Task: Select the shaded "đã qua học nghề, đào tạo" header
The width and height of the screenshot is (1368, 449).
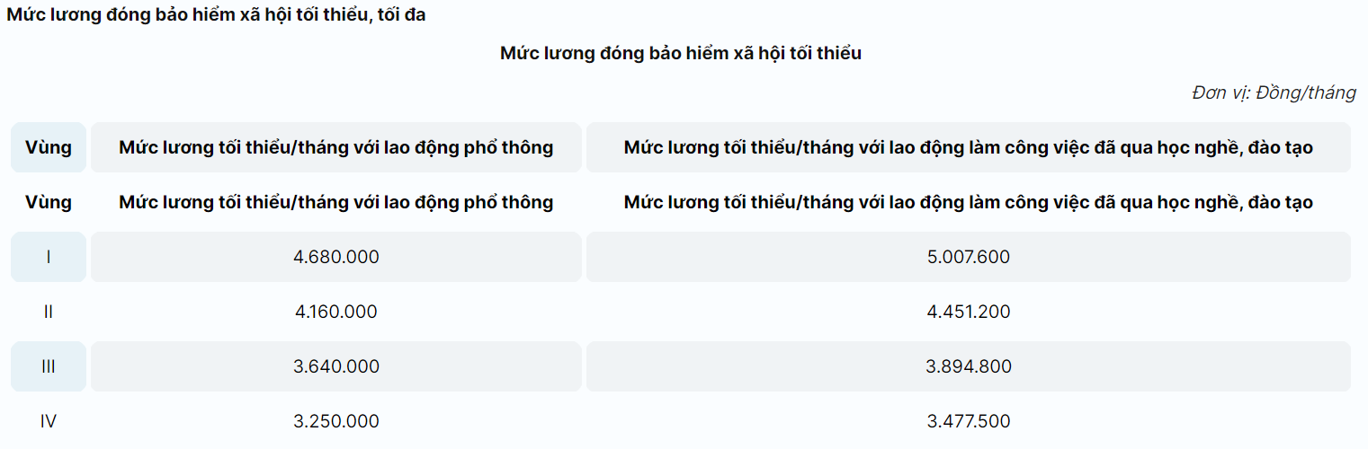Action: [968, 147]
